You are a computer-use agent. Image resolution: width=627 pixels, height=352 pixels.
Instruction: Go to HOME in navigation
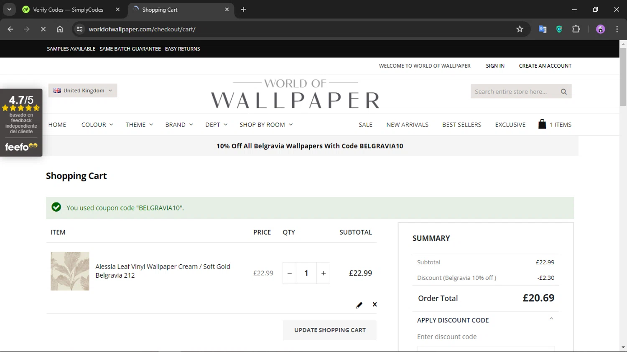57,125
